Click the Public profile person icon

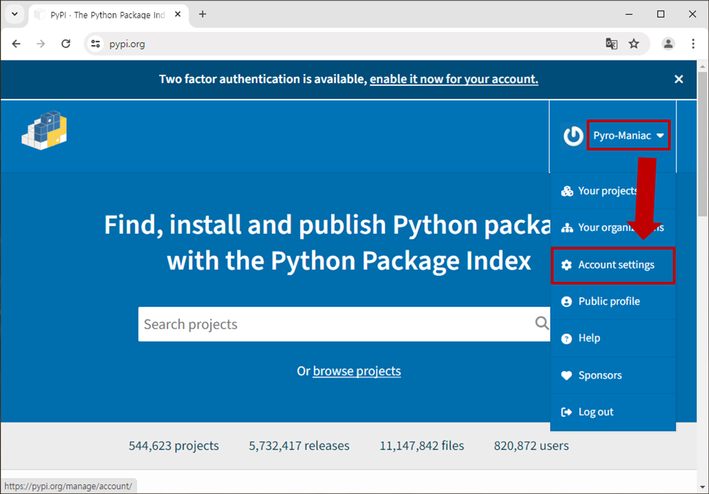pos(566,302)
